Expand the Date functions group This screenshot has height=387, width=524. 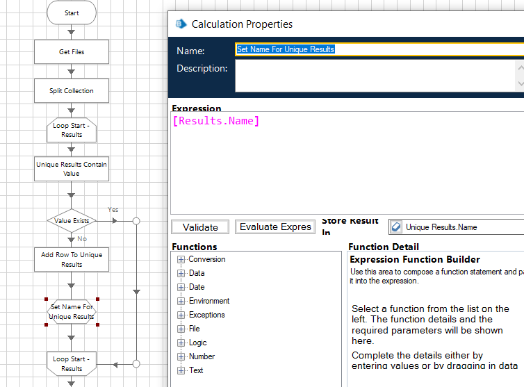pos(181,287)
